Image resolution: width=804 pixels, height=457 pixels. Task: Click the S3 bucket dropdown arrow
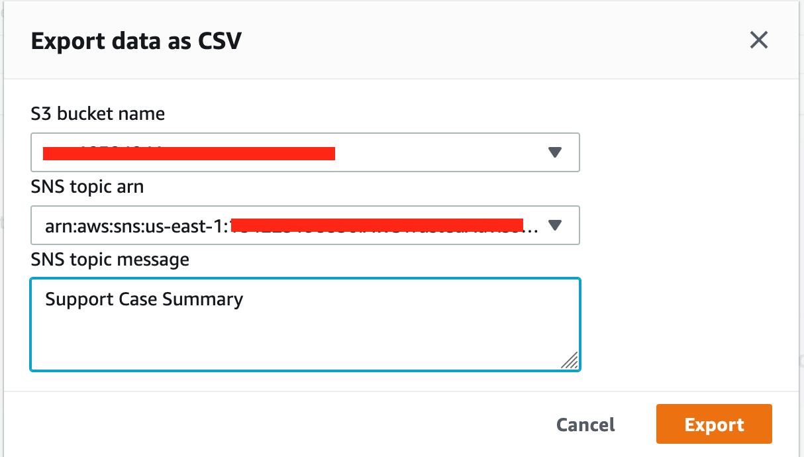tap(555, 152)
